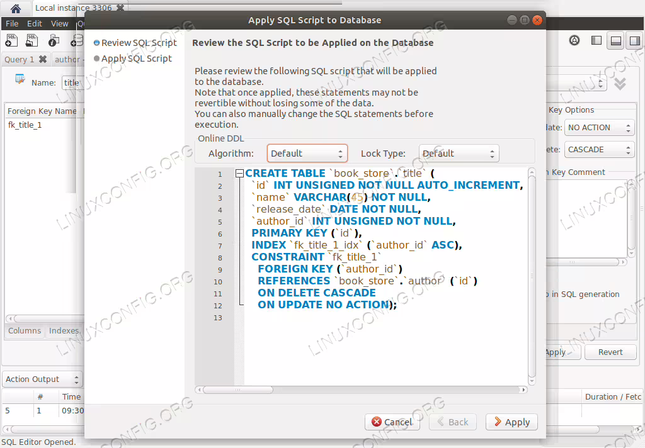Open the File menu

(12, 23)
